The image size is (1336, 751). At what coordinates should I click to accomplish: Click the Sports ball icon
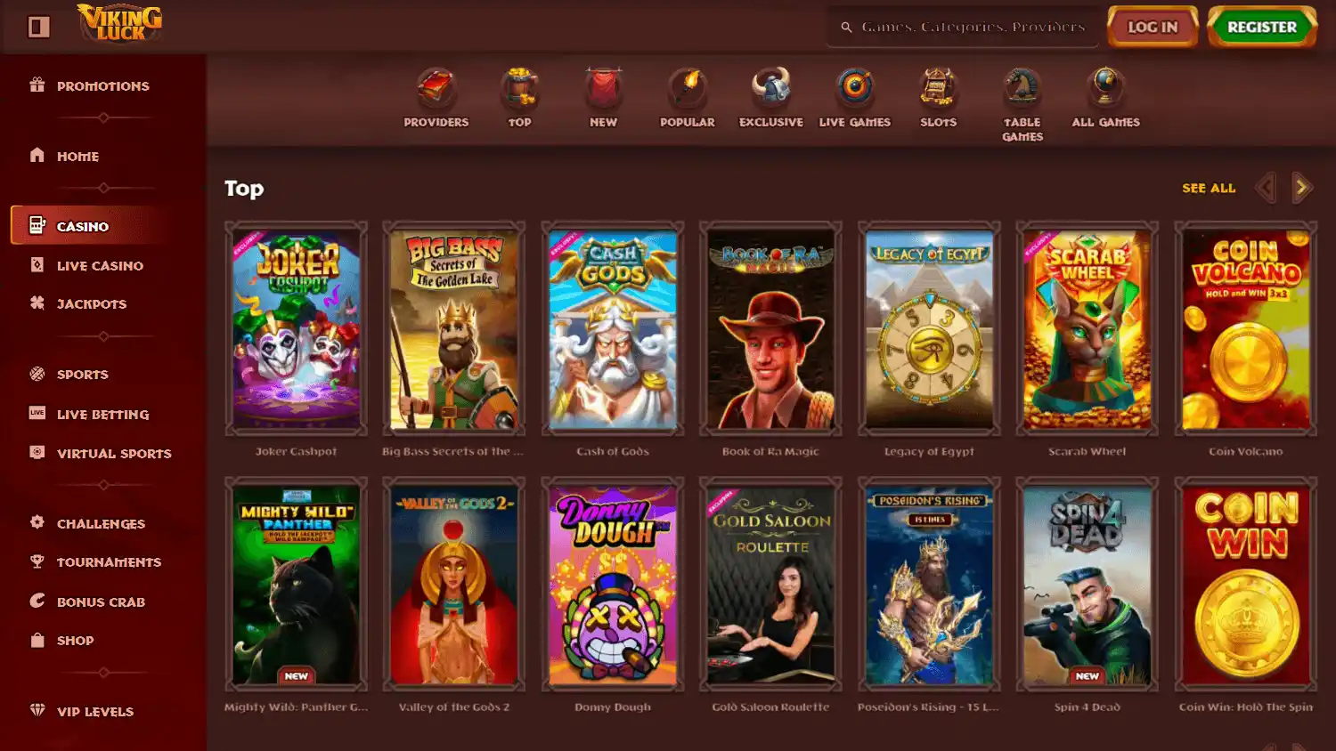click(37, 374)
